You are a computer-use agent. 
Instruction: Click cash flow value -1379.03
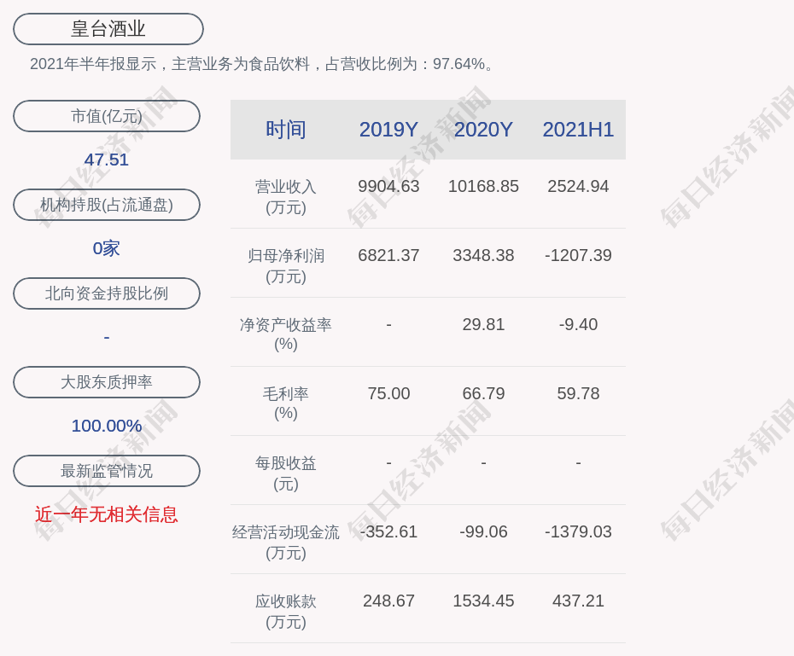click(x=578, y=531)
